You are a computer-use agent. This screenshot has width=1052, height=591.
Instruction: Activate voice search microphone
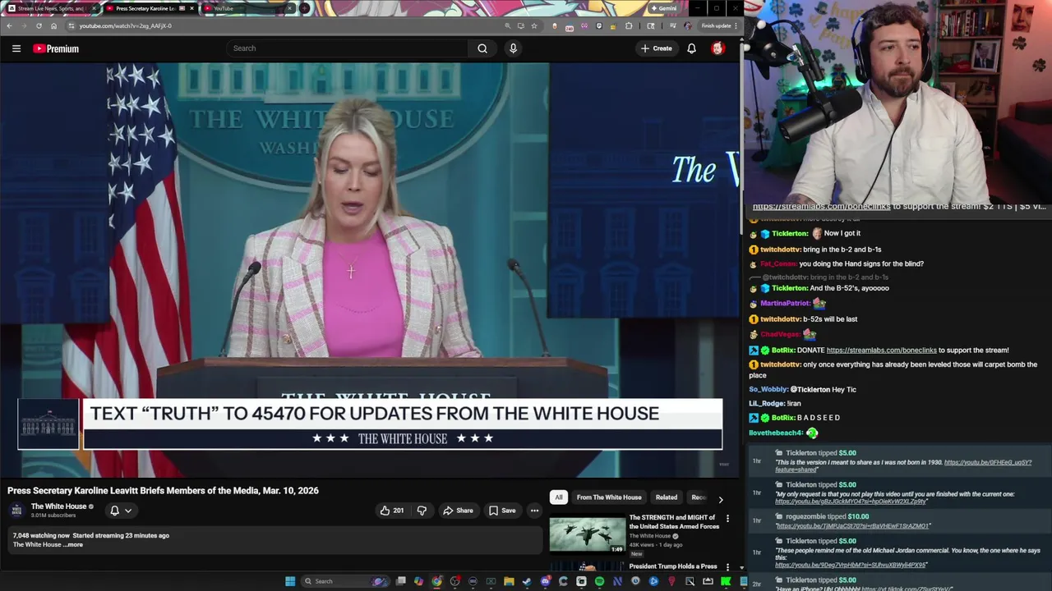[513, 48]
